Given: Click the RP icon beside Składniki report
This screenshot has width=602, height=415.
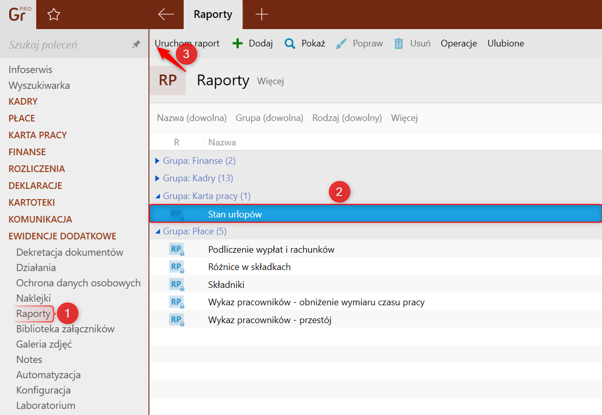Looking at the screenshot, I should pos(177,284).
